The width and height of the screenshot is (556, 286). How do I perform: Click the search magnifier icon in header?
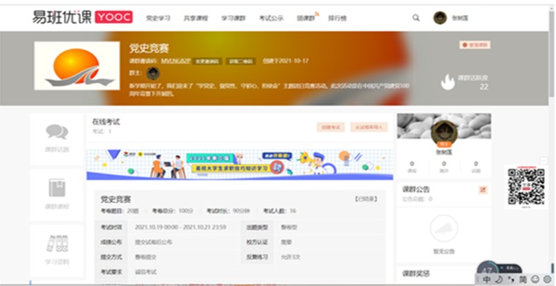(416, 18)
